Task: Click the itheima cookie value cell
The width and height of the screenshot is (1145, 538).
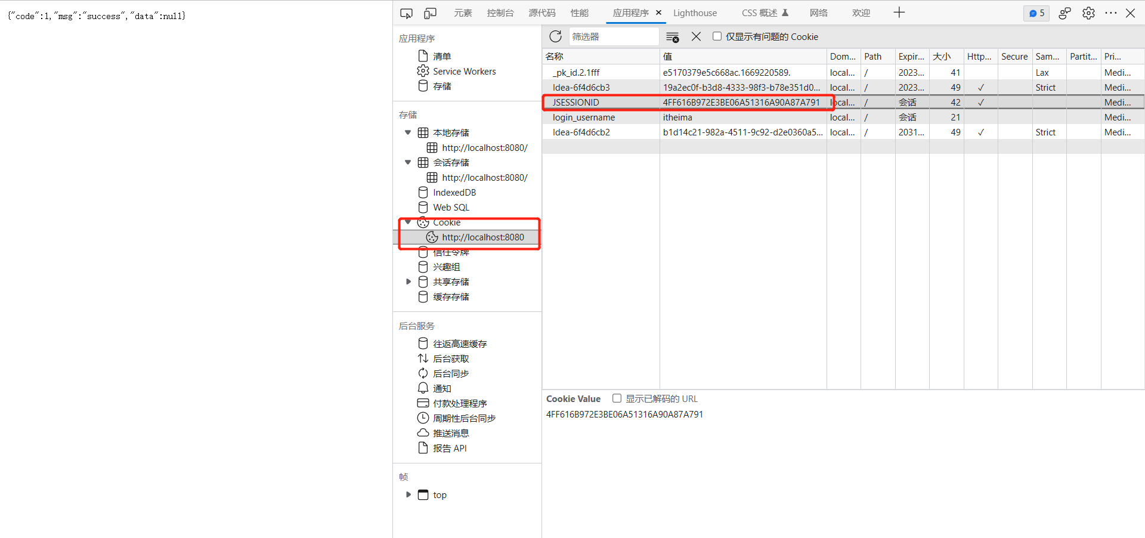Action: click(743, 117)
